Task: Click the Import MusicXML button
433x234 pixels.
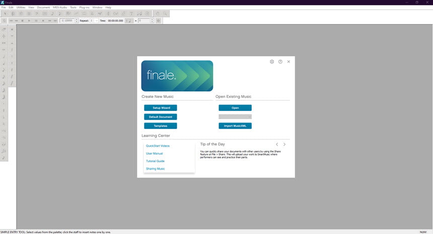Action: click(235, 126)
